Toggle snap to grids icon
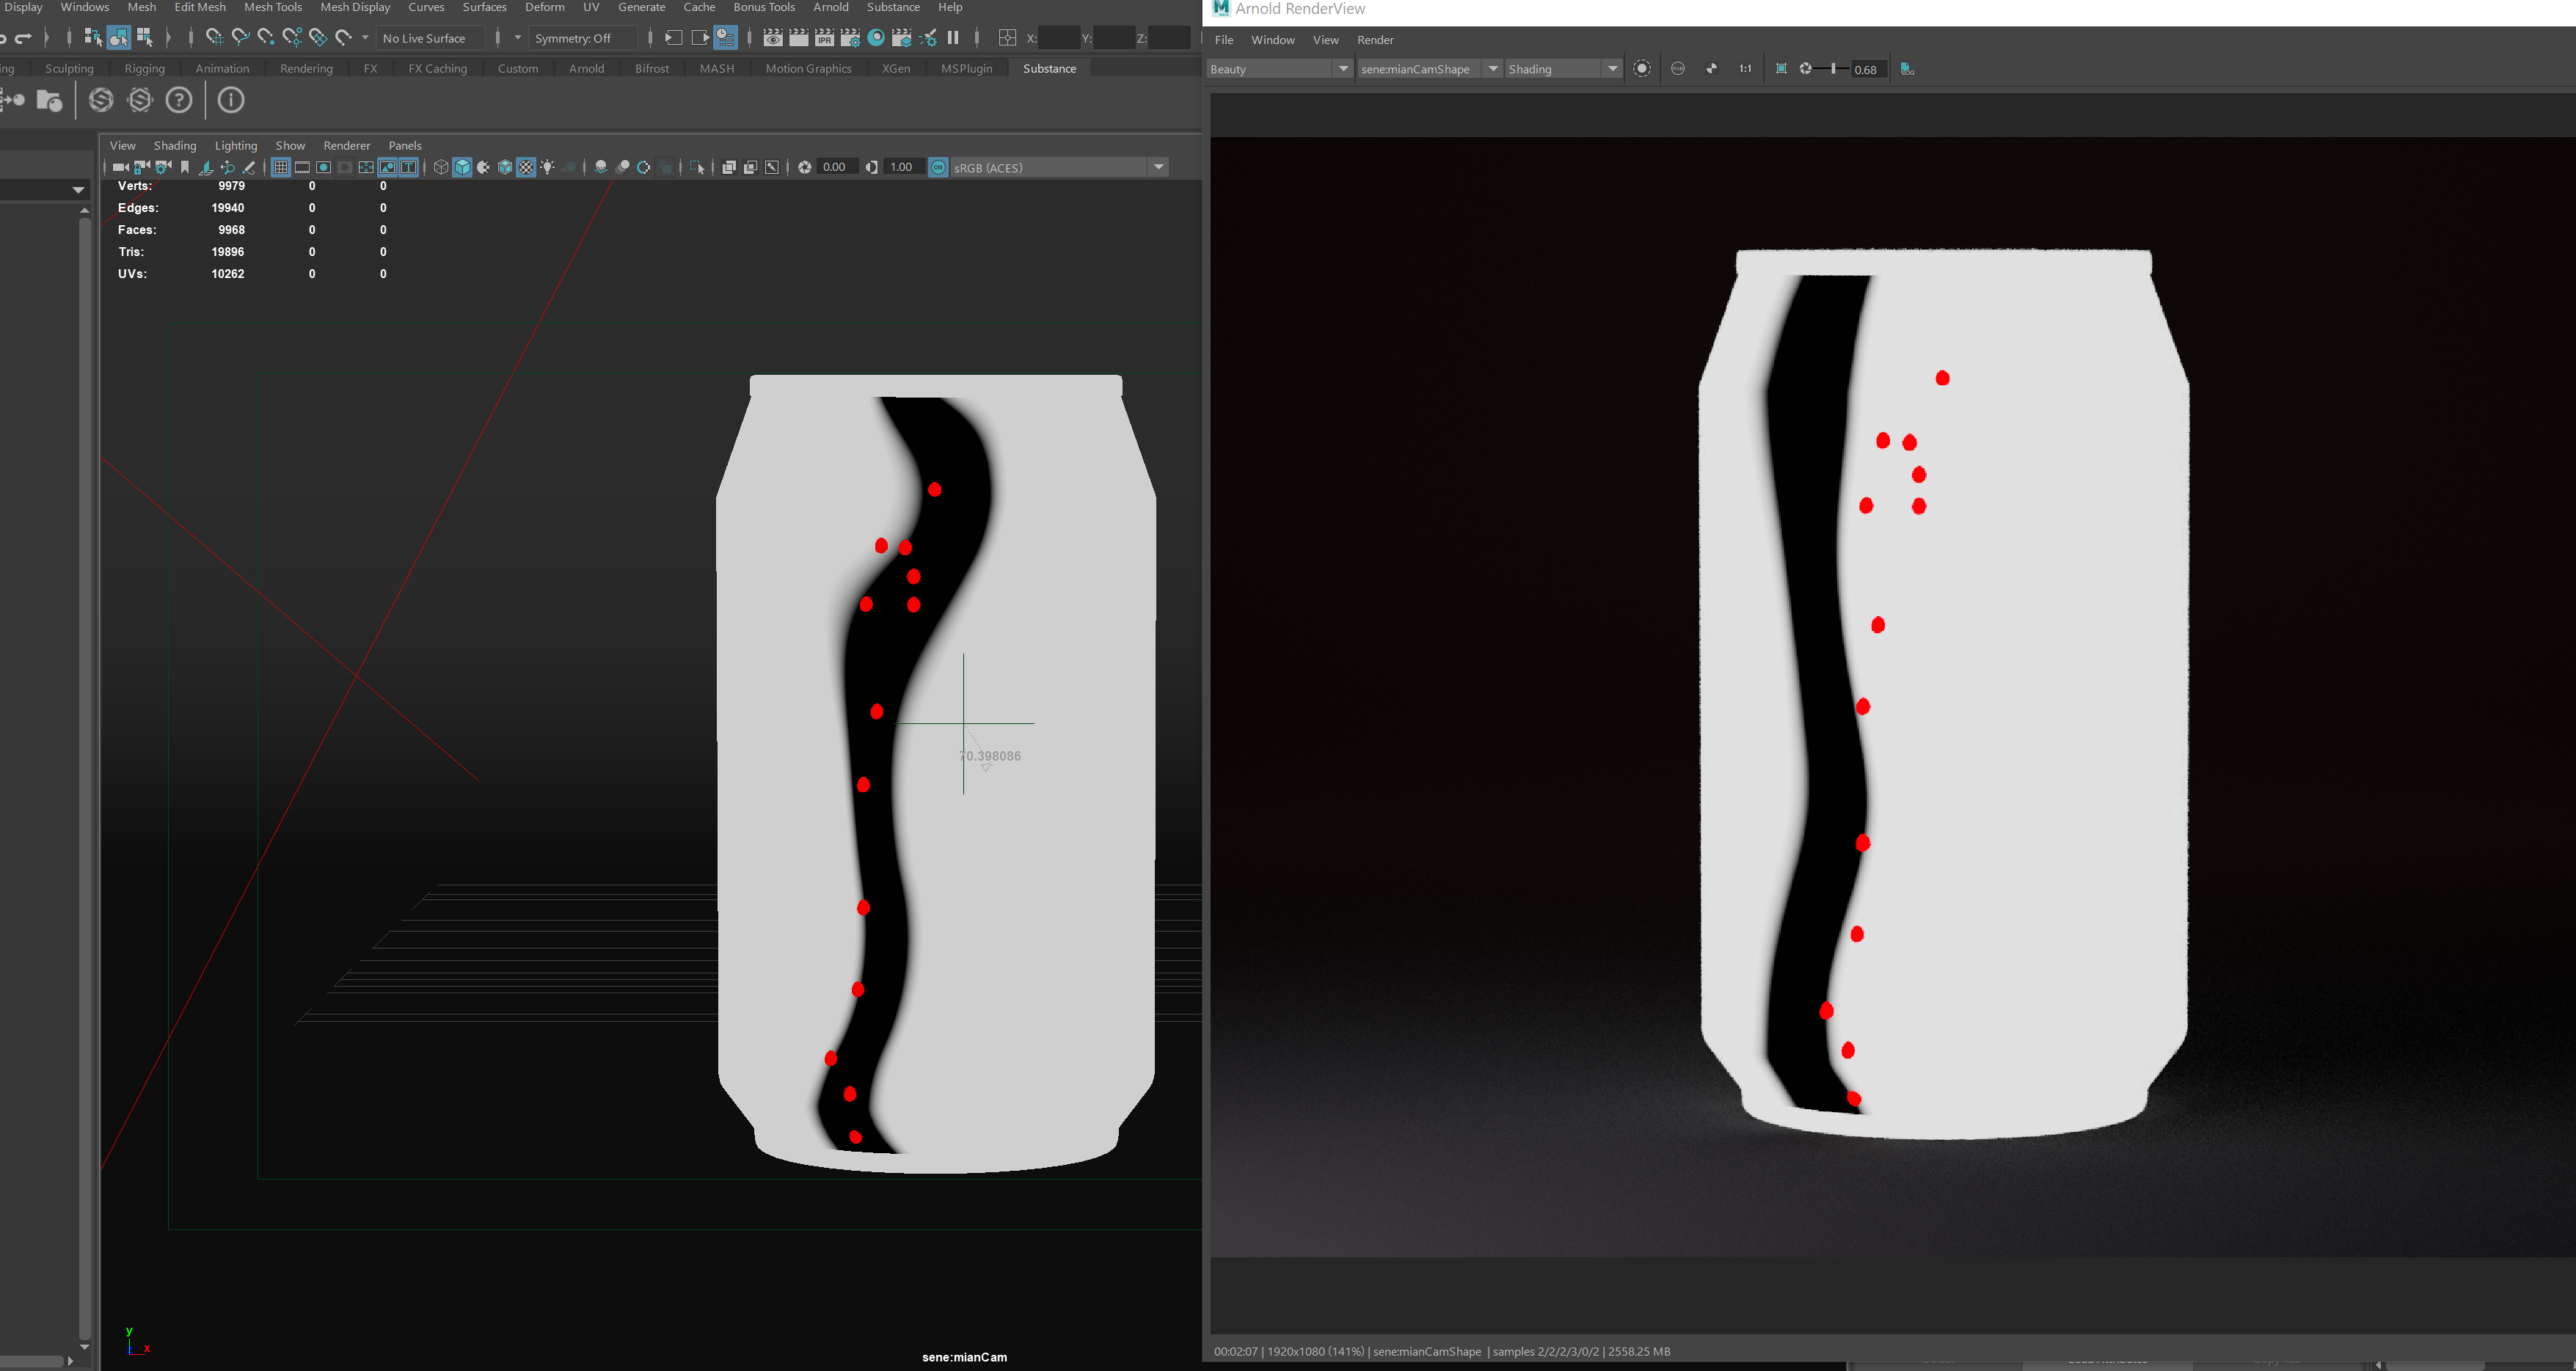Screen dimensions: 2576x1371 [214, 38]
